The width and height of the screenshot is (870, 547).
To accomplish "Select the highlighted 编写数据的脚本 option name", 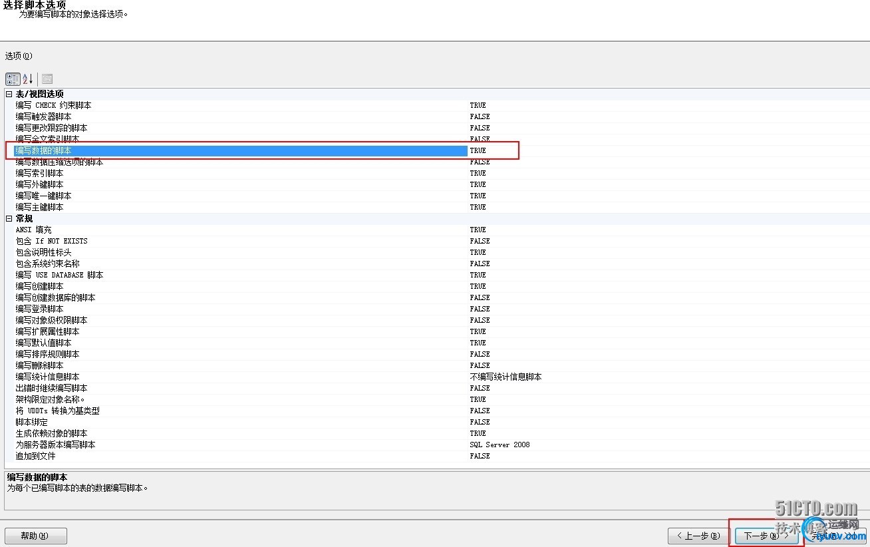I will (x=43, y=150).
